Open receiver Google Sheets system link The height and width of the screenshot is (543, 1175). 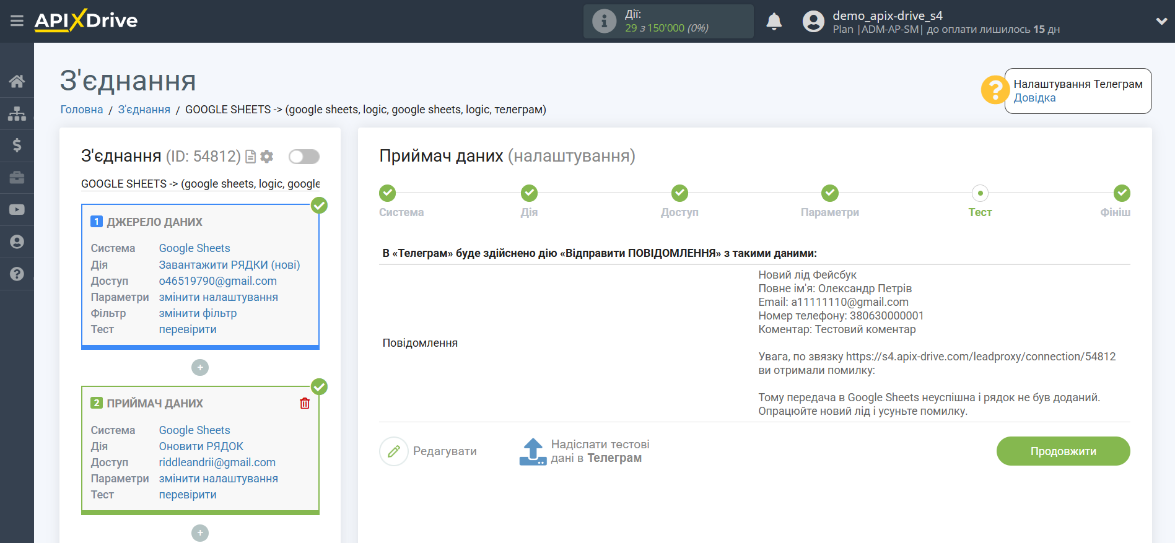pyautogui.click(x=194, y=430)
